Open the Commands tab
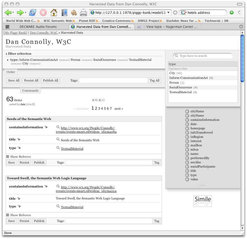Screen dimensions: 247x239 coord(30,91)
